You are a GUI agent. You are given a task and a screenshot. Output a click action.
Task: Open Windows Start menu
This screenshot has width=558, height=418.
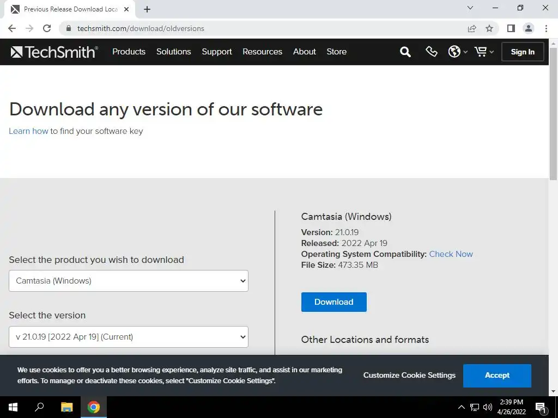point(13,407)
